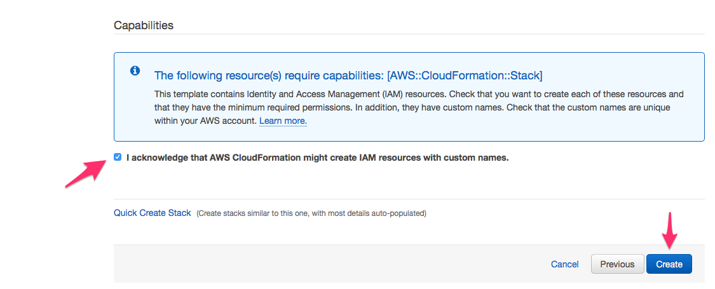Open the Learn more link
This screenshot has height=289, width=715.
pyautogui.click(x=283, y=121)
